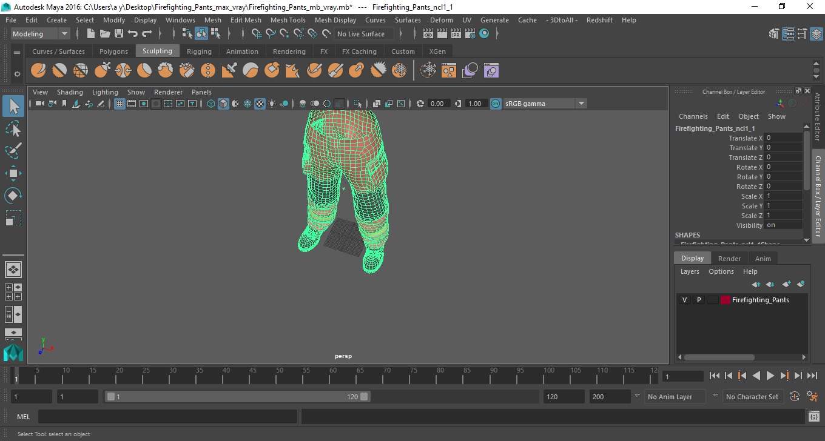Create a new scene file
Image resolution: width=825 pixels, height=441 pixels.
[x=91, y=34]
